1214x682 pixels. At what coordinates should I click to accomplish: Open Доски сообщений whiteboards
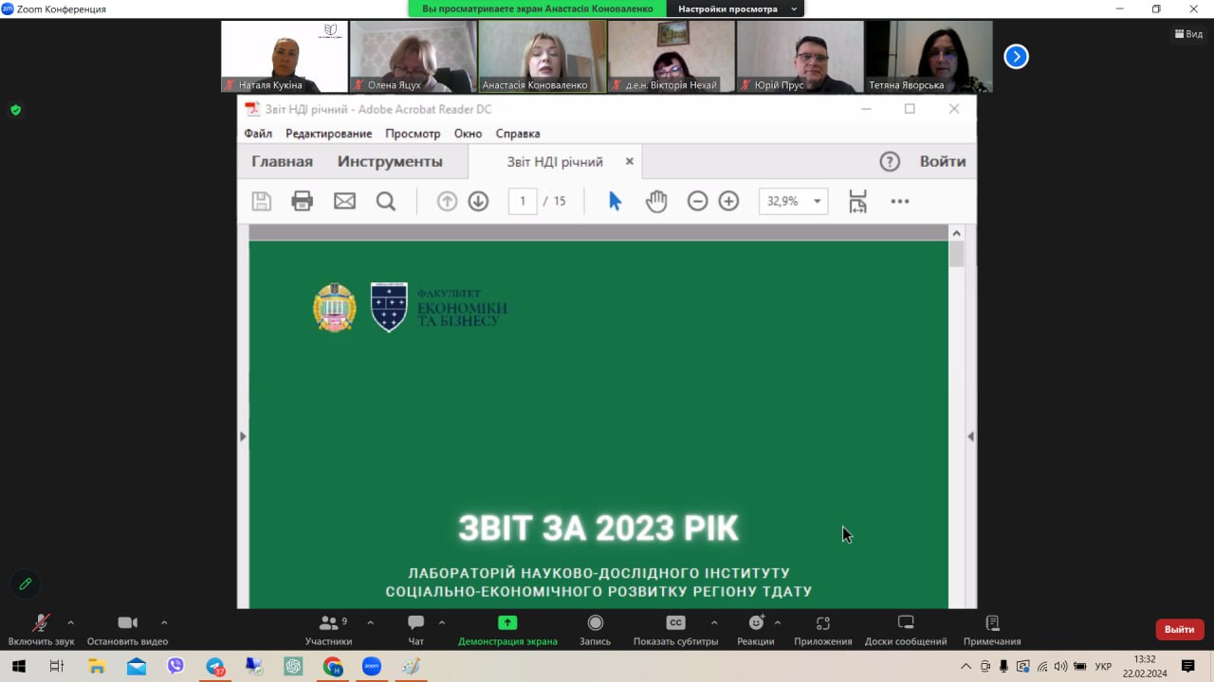click(x=906, y=629)
